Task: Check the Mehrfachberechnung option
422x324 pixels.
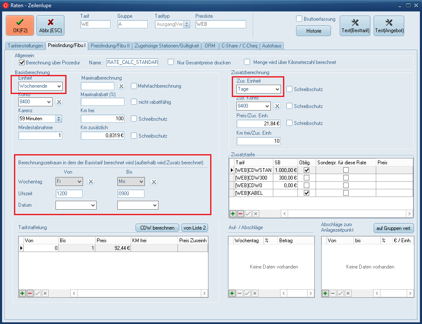Action: tap(134, 86)
